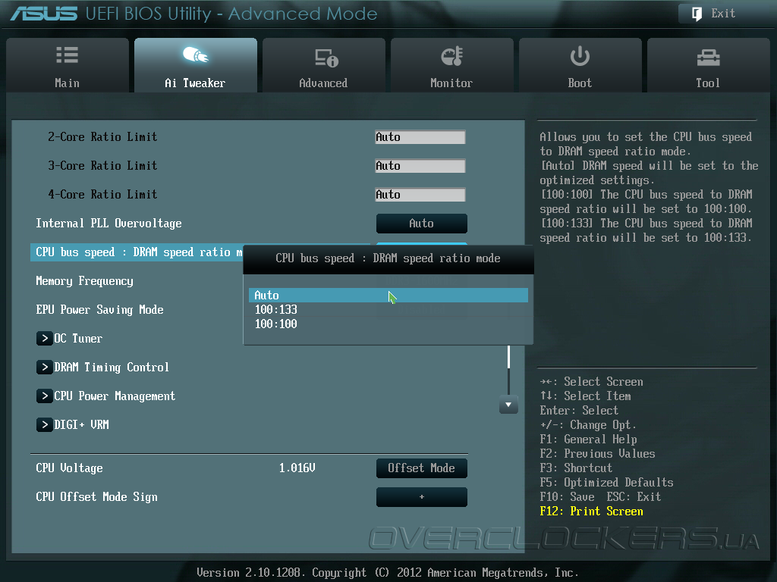Viewport: 777px width, 582px height.
Task: Open the Main tab
Action: click(68, 65)
